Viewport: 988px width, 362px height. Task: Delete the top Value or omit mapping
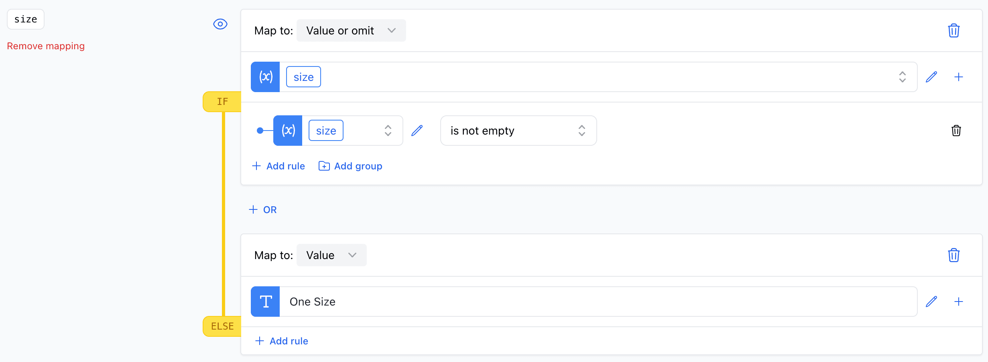click(954, 30)
